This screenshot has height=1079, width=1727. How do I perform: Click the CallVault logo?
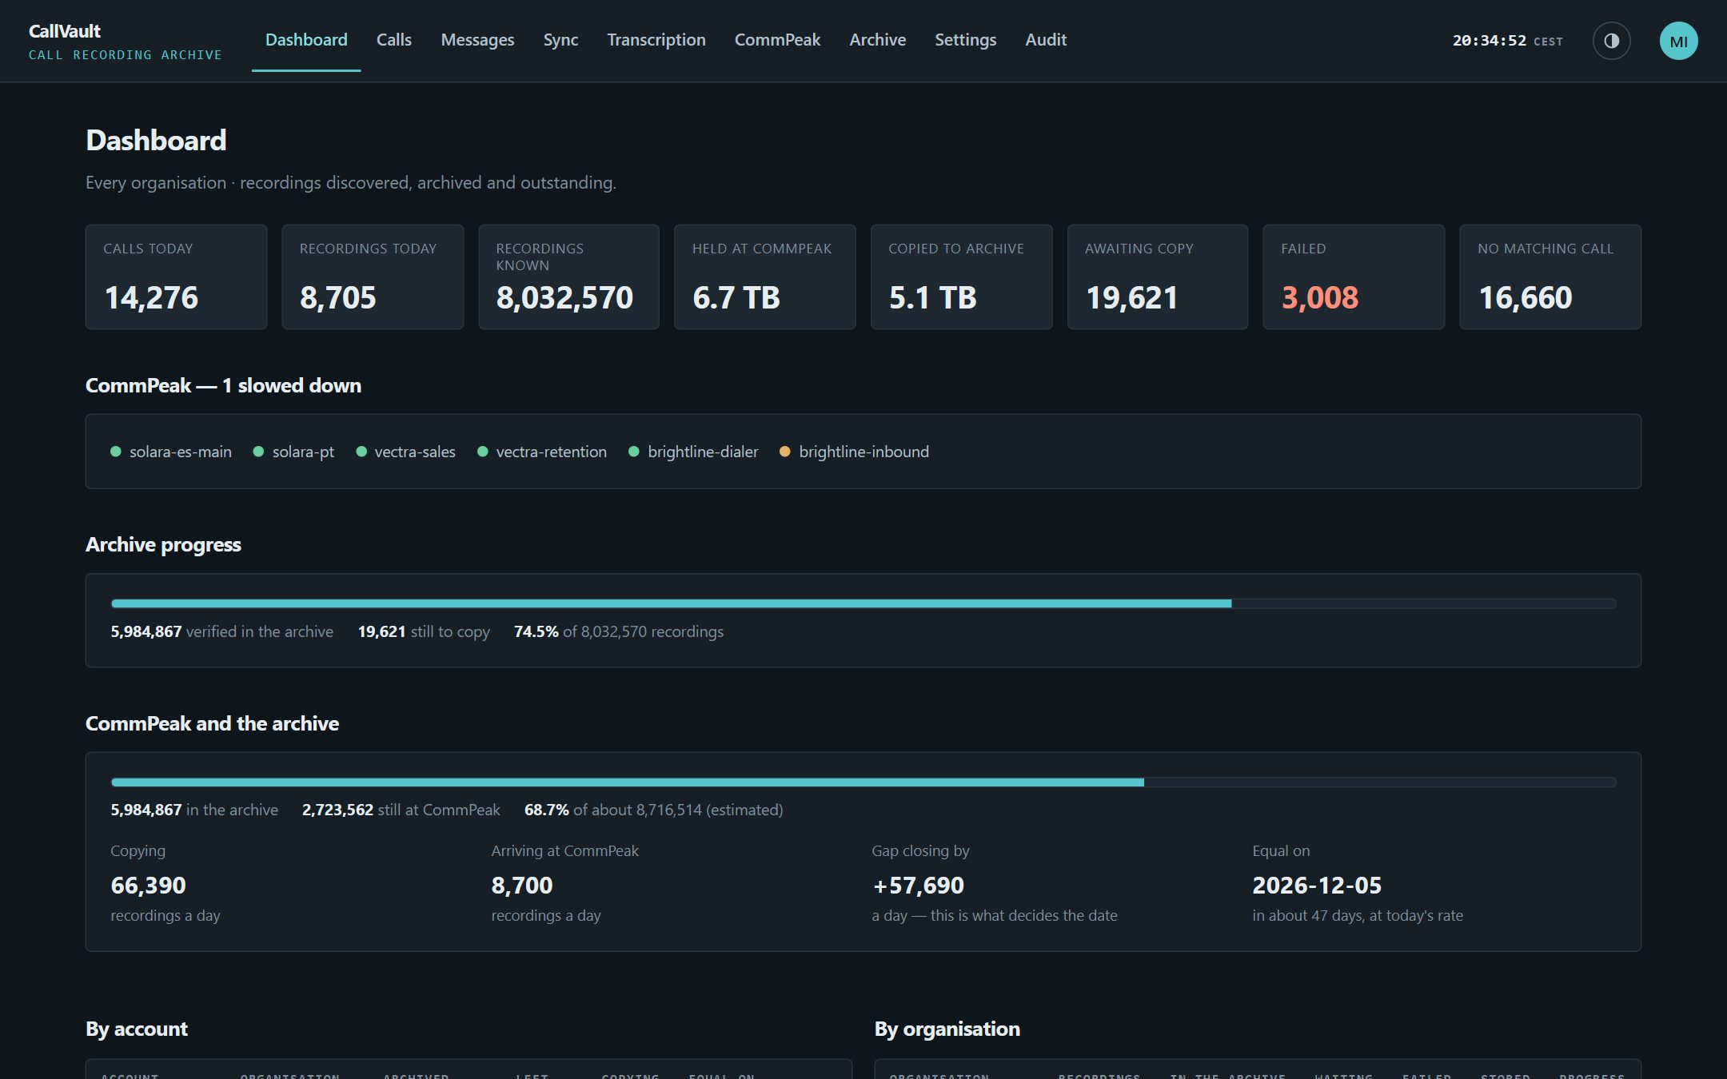tap(125, 42)
